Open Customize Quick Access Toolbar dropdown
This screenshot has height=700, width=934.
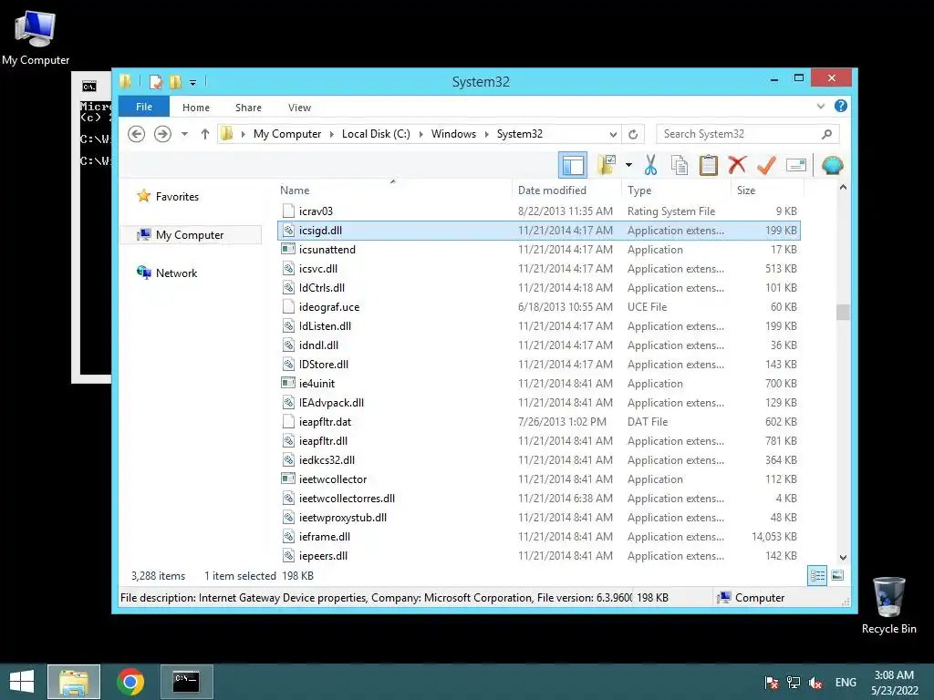tap(193, 82)
